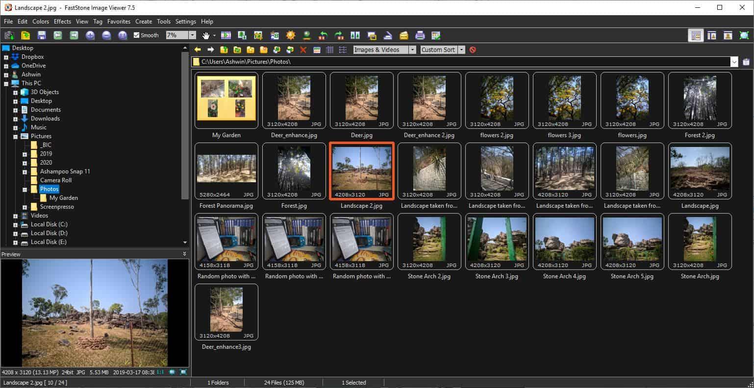Navigate back with the back arrow
The width and height of the screenshot is (754, 388).
point(198,49)
